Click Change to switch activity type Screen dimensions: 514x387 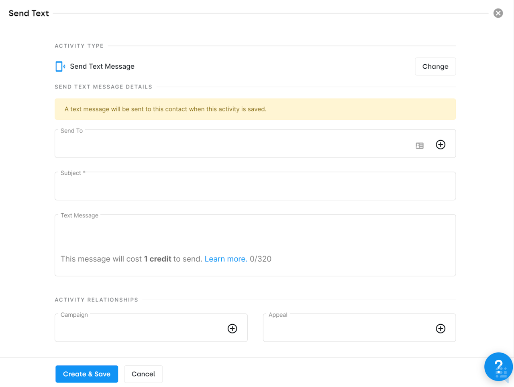[x=435, y=66]
